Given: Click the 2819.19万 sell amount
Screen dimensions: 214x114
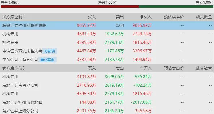Looking at the screenshot, I should tap(114, 85).
